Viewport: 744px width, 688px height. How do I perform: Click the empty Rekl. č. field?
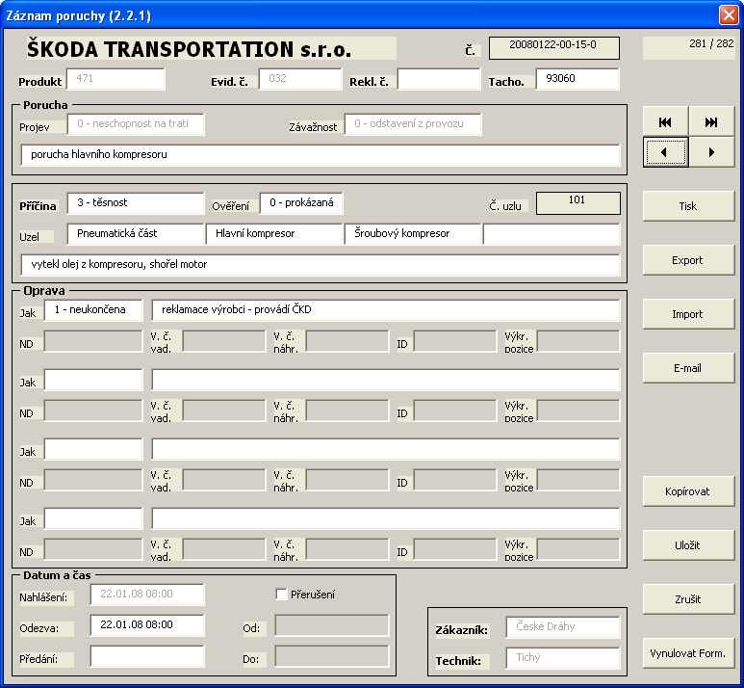pos(439,79)
